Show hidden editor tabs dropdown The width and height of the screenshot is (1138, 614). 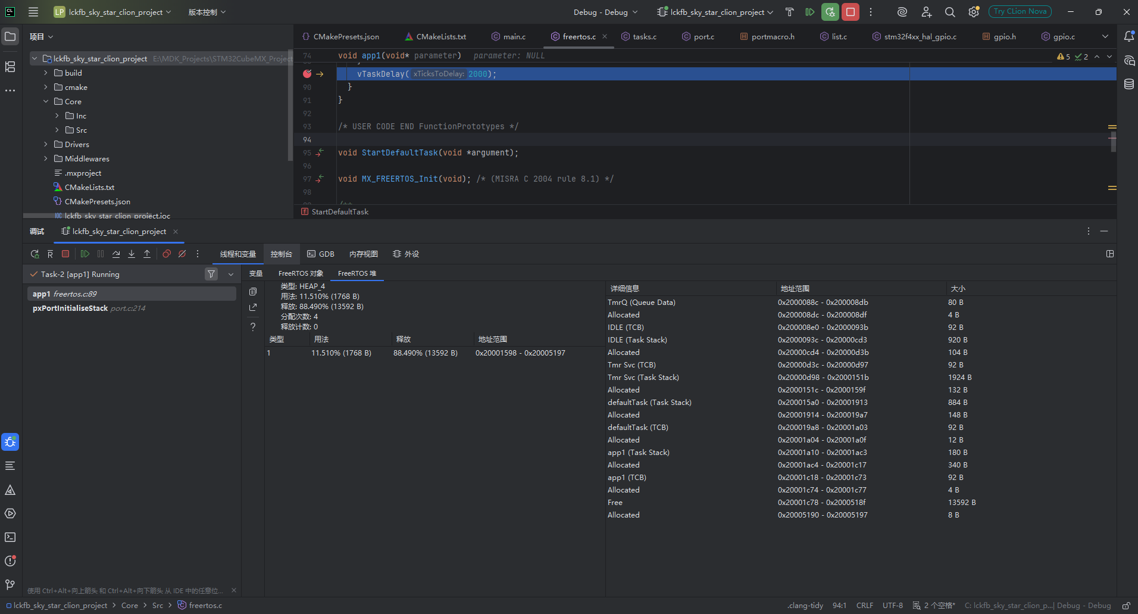pyautogui.click(x=1105, y=36)
